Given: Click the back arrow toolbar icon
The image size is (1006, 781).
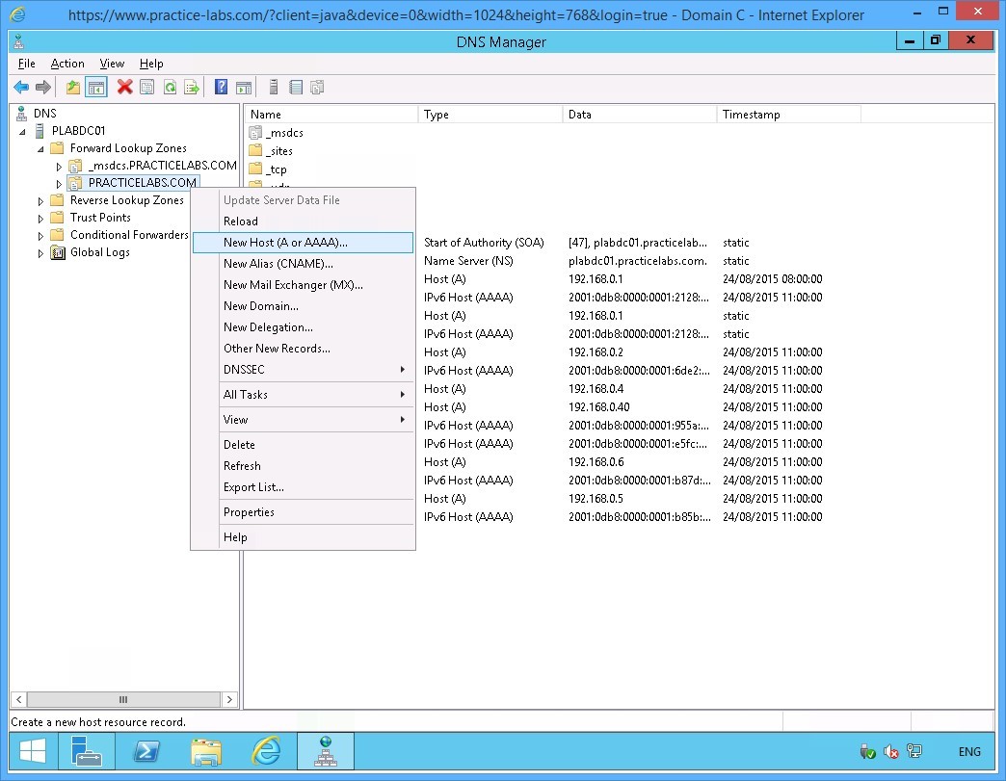Looking at the screenshot, I should coord(20,88).
